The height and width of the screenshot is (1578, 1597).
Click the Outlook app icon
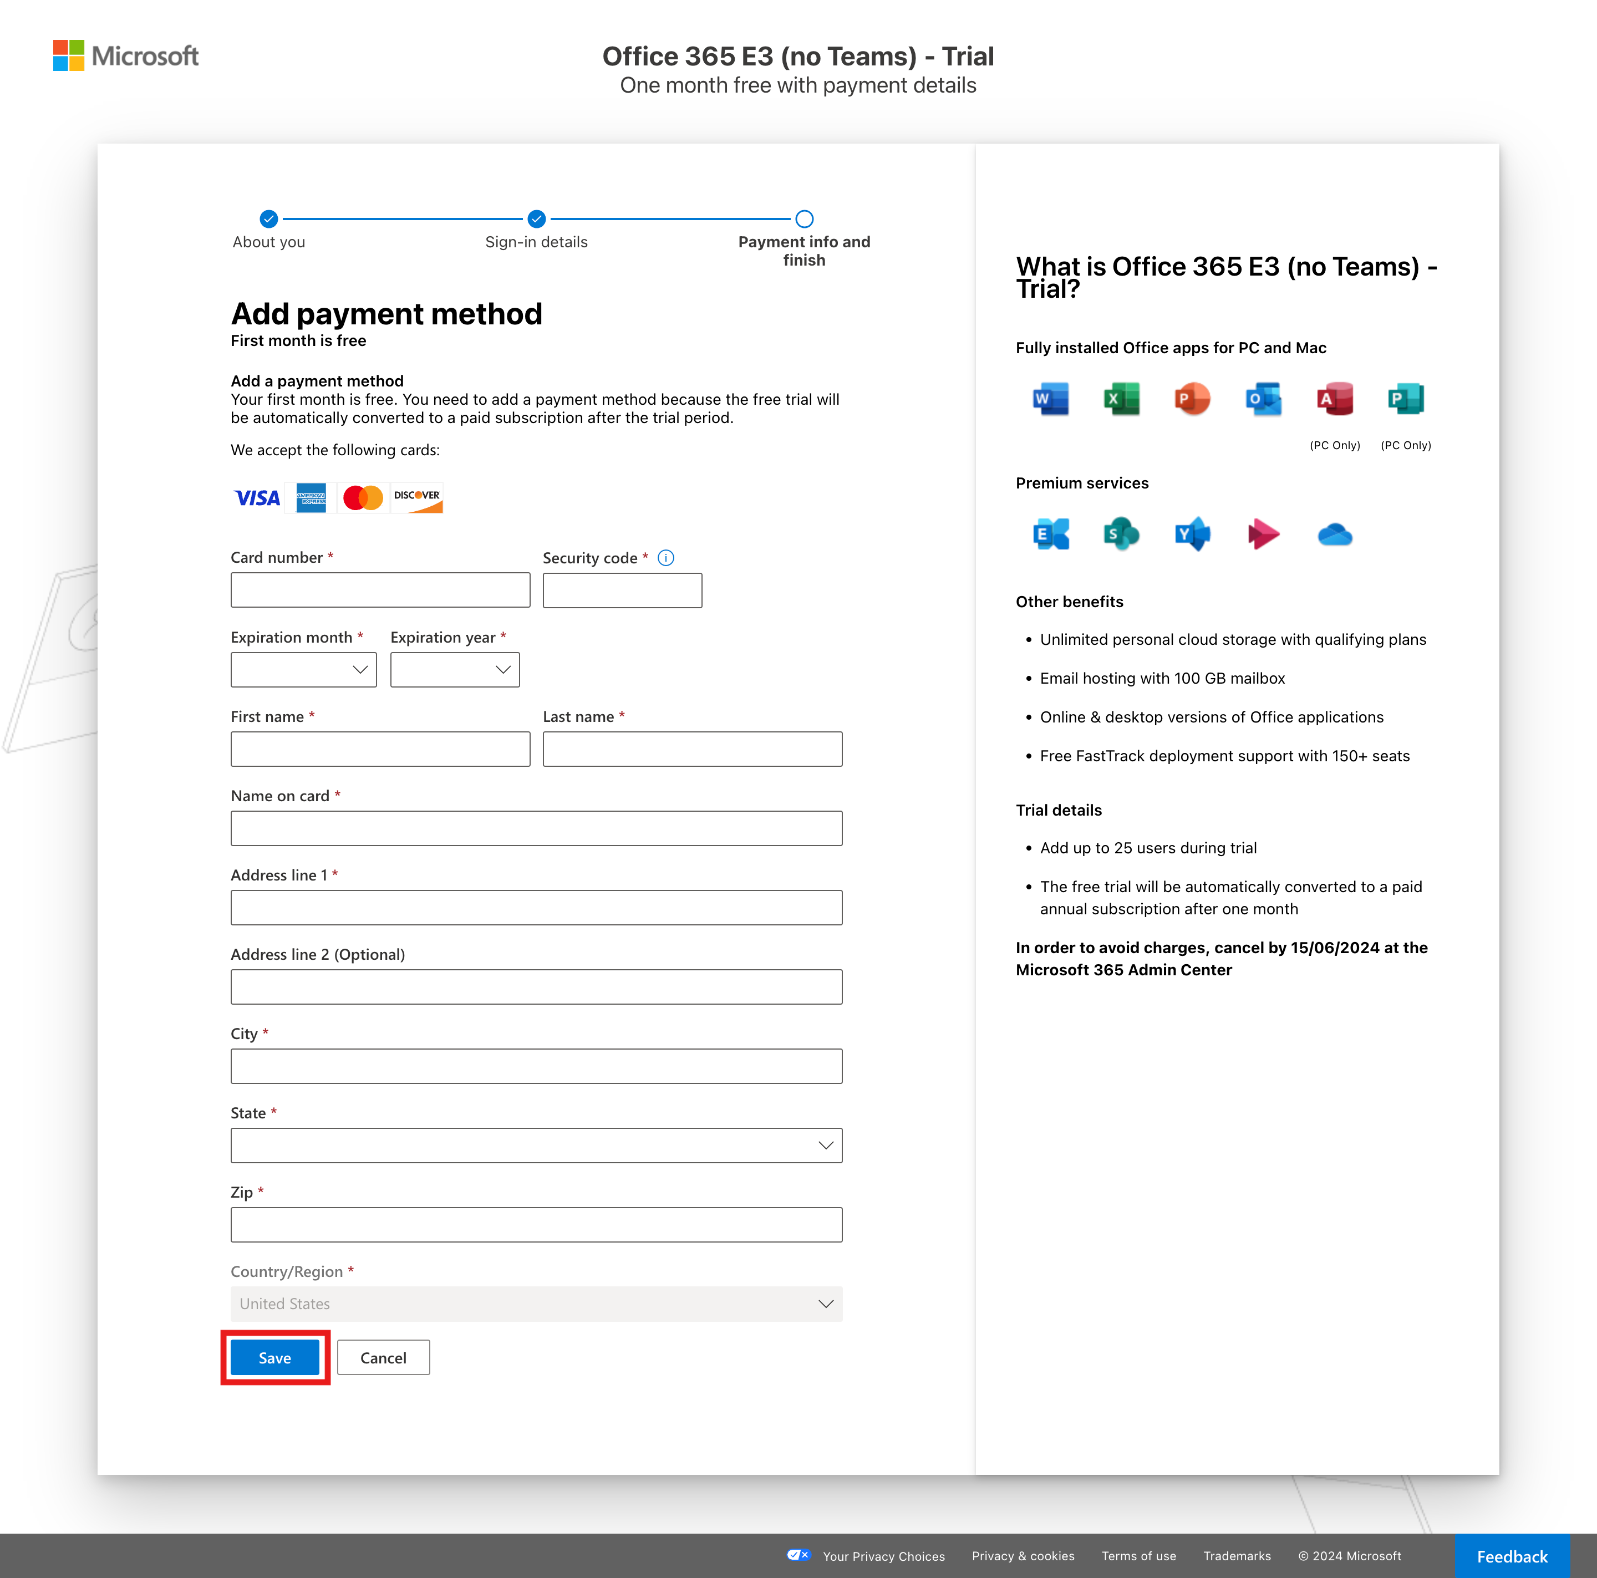[1264, 399]
